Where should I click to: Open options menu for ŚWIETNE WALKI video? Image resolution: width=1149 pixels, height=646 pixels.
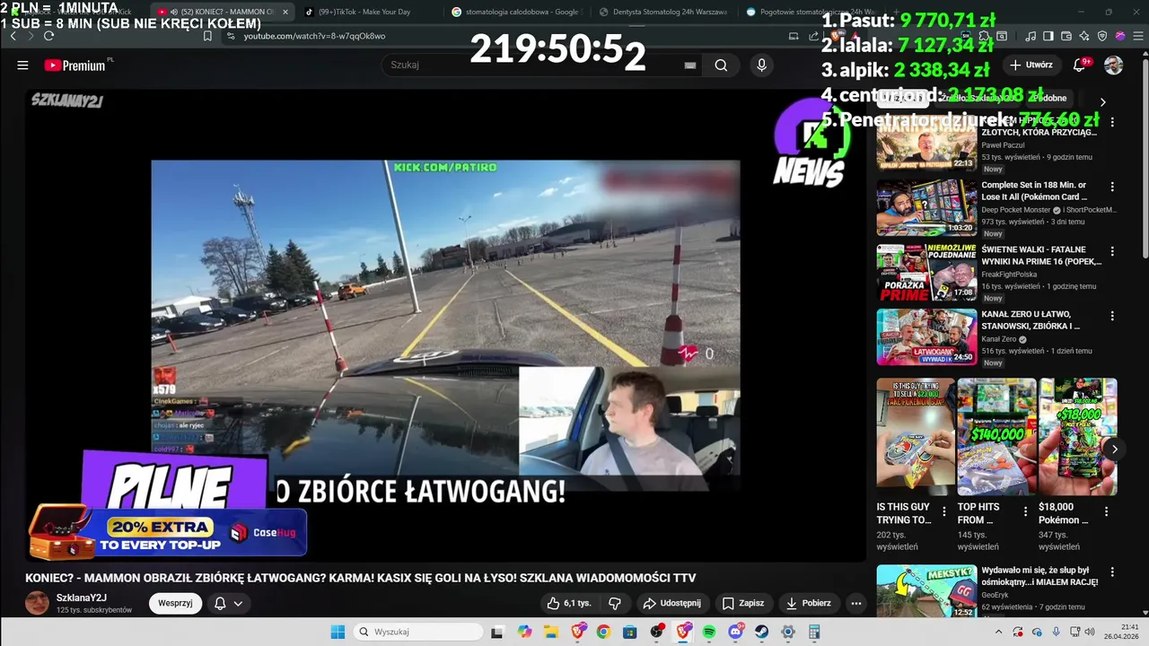coord(1112,251)
